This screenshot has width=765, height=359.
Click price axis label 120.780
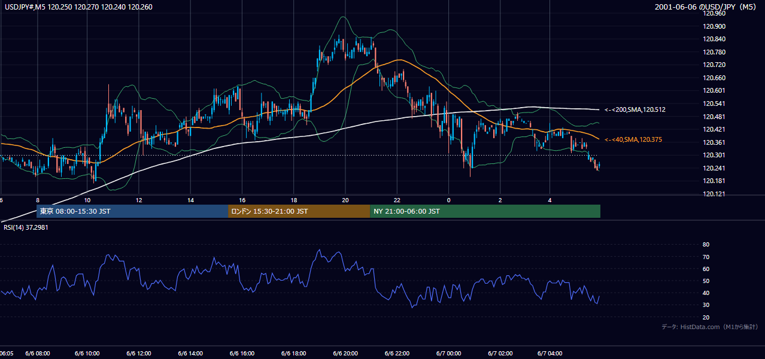[x=714, y=52]
